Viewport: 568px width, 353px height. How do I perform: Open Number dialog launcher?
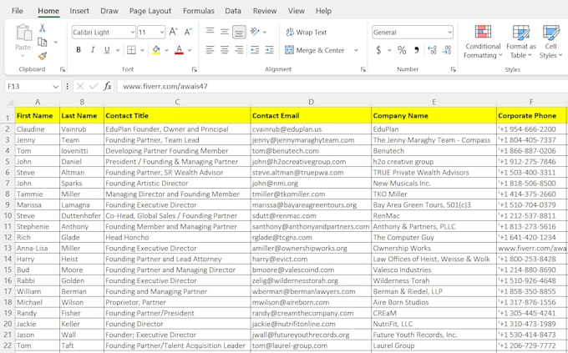pos(454,69)
